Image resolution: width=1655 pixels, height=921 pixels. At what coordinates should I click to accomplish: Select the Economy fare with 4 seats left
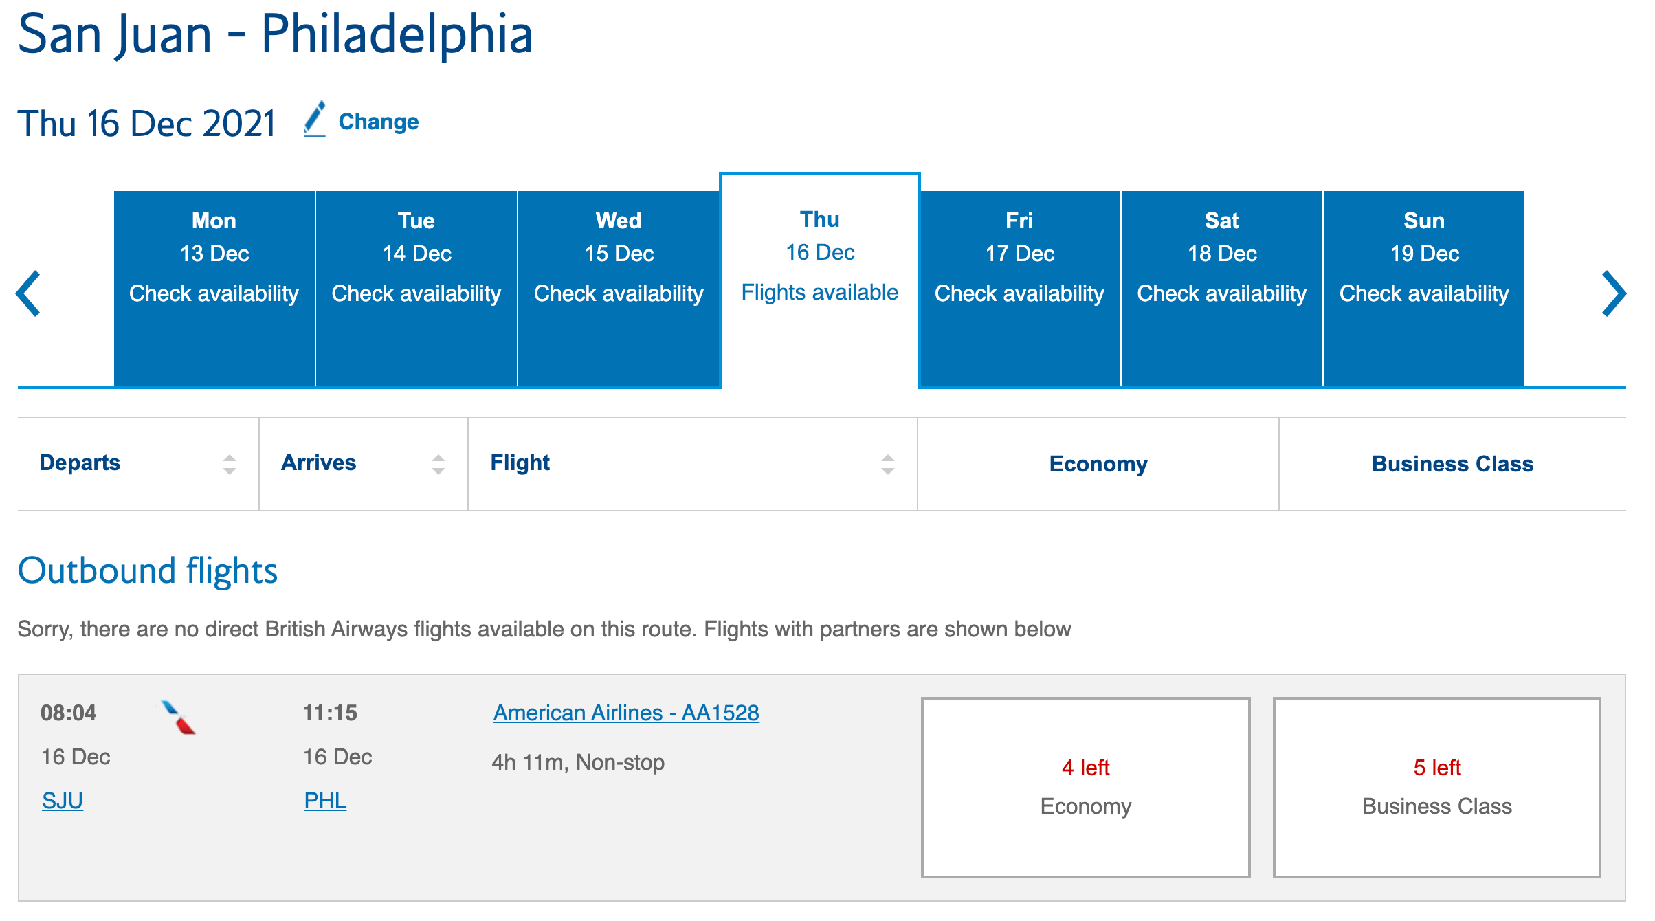[1086, 784]
